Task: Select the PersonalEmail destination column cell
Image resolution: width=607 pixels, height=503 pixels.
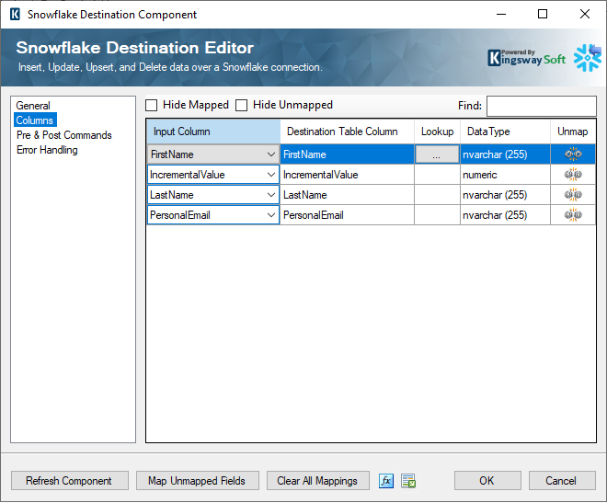Action: point(348,215)
